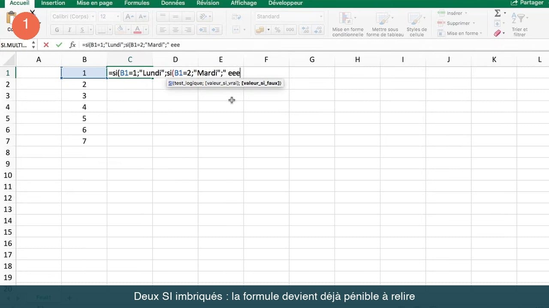Align text to the bottom
Screen dimensions: 549x308
(188, 17)
